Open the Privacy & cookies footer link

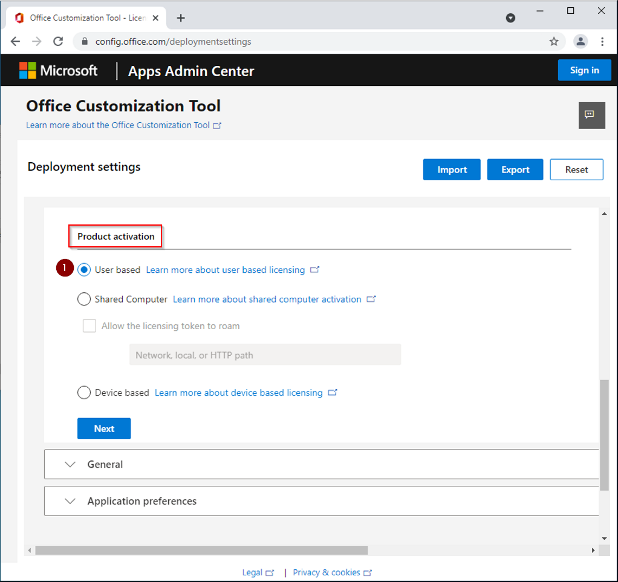point(327,572)
